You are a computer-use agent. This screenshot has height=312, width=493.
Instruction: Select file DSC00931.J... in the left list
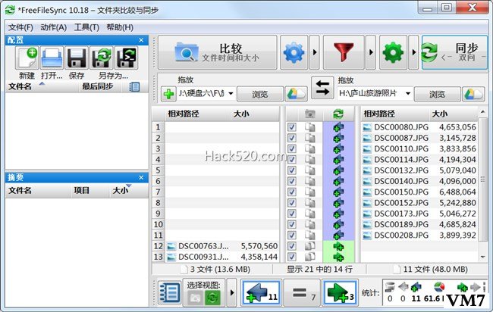(203, 257)
